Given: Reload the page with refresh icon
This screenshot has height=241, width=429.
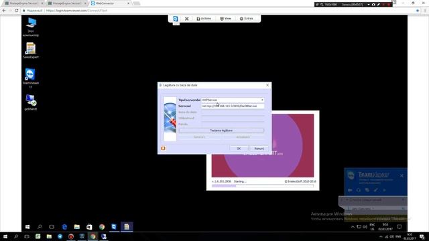Looking at the screenshot, I should [16, 11].
